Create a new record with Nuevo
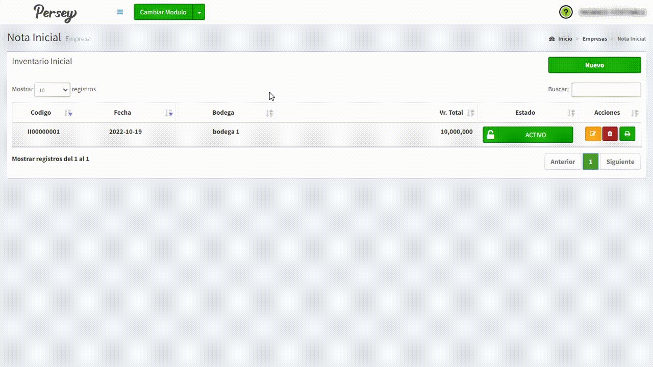Viewport: 653px width, 367px height. coord(594,65)
